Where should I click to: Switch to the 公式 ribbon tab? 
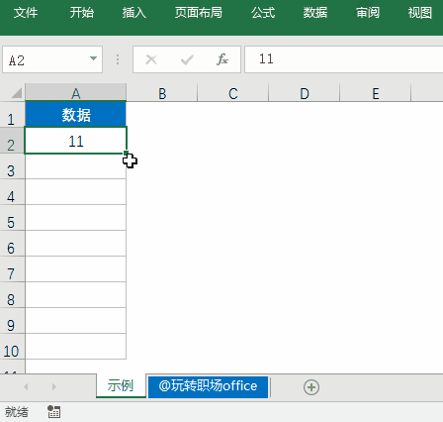(263, 13)
